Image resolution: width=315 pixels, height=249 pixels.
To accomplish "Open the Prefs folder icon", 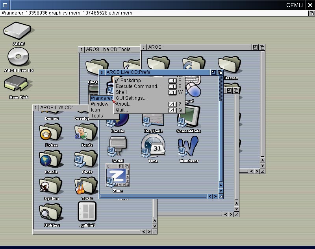I will pyautogui.click(x=86, y=159).
